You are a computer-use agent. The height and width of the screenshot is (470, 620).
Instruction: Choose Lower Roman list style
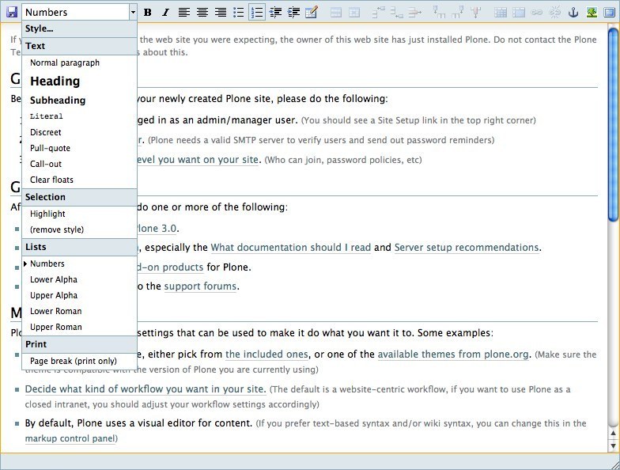click(x=55, y=311)
